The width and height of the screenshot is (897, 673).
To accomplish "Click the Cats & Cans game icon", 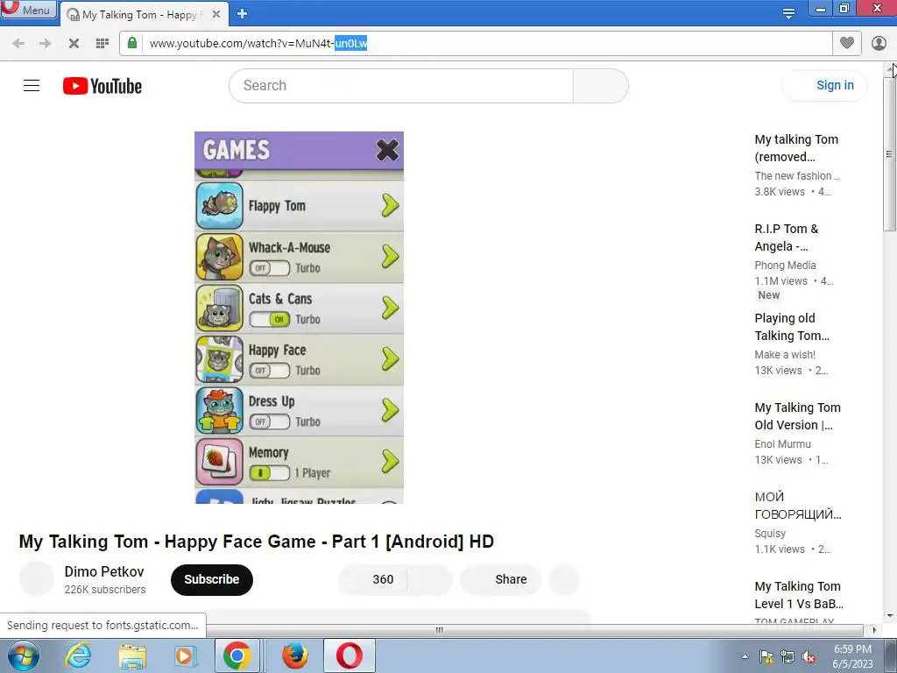I will click(220, 308).
